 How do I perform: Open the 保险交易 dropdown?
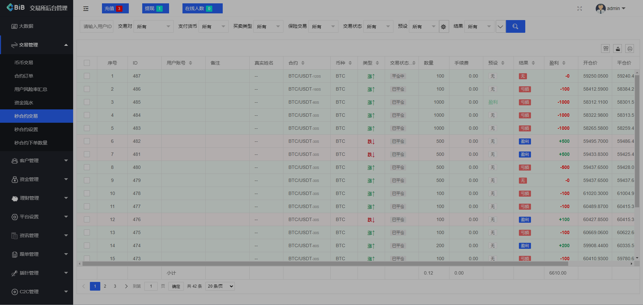click(323, 26)
